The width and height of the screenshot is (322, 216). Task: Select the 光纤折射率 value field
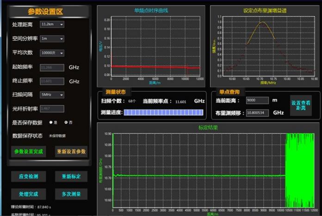52,108
